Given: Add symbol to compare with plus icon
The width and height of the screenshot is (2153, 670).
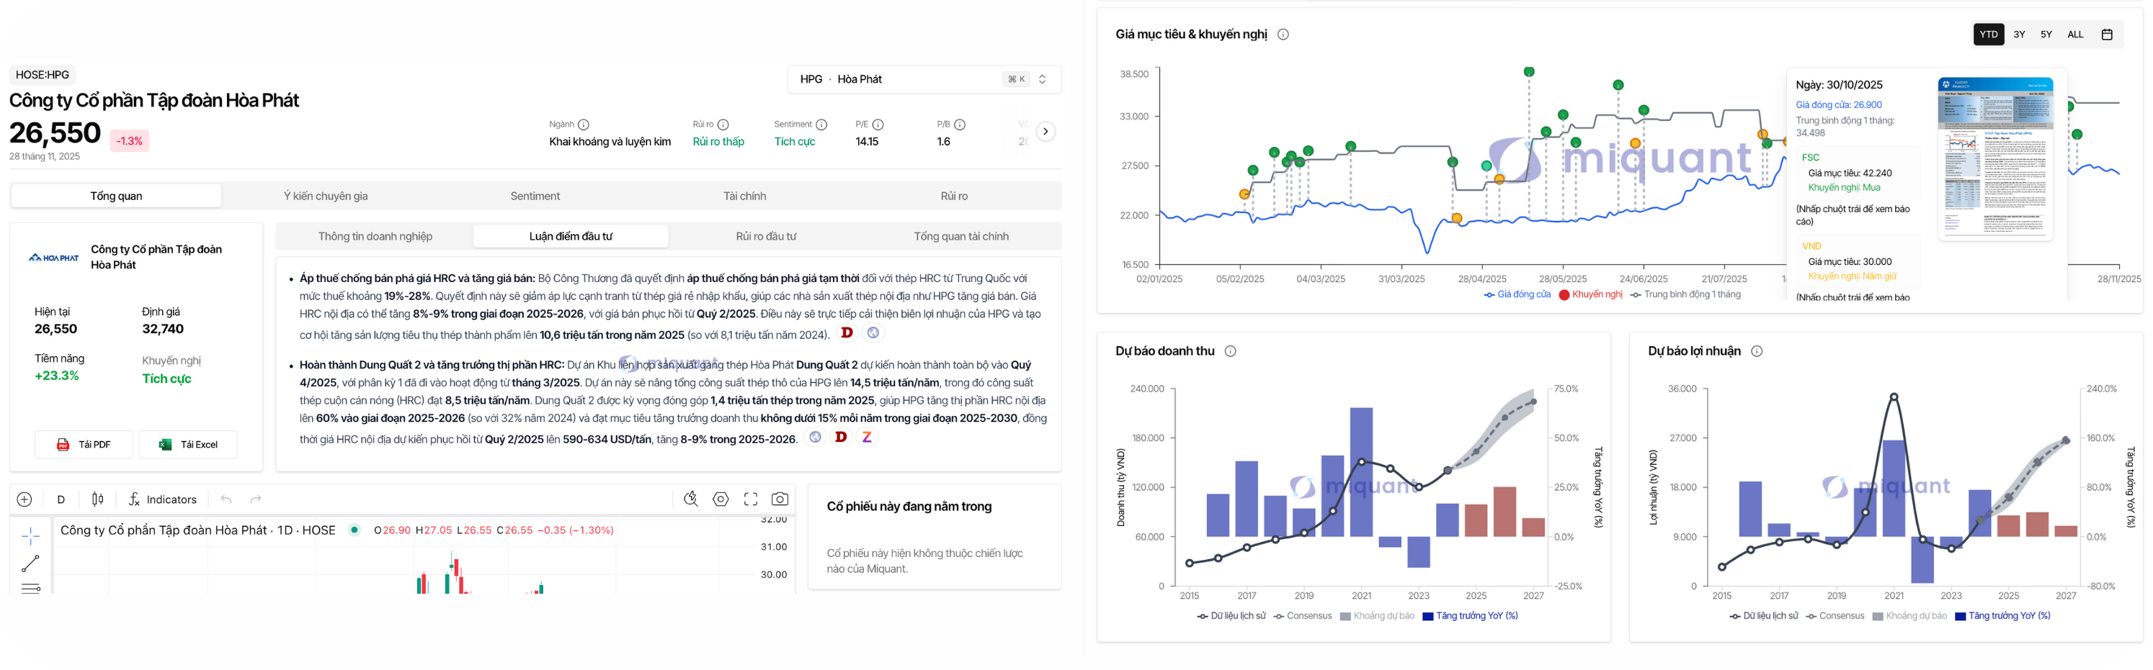Looking at the screenshot, I should pyautogui.click(x=24, y=499).
